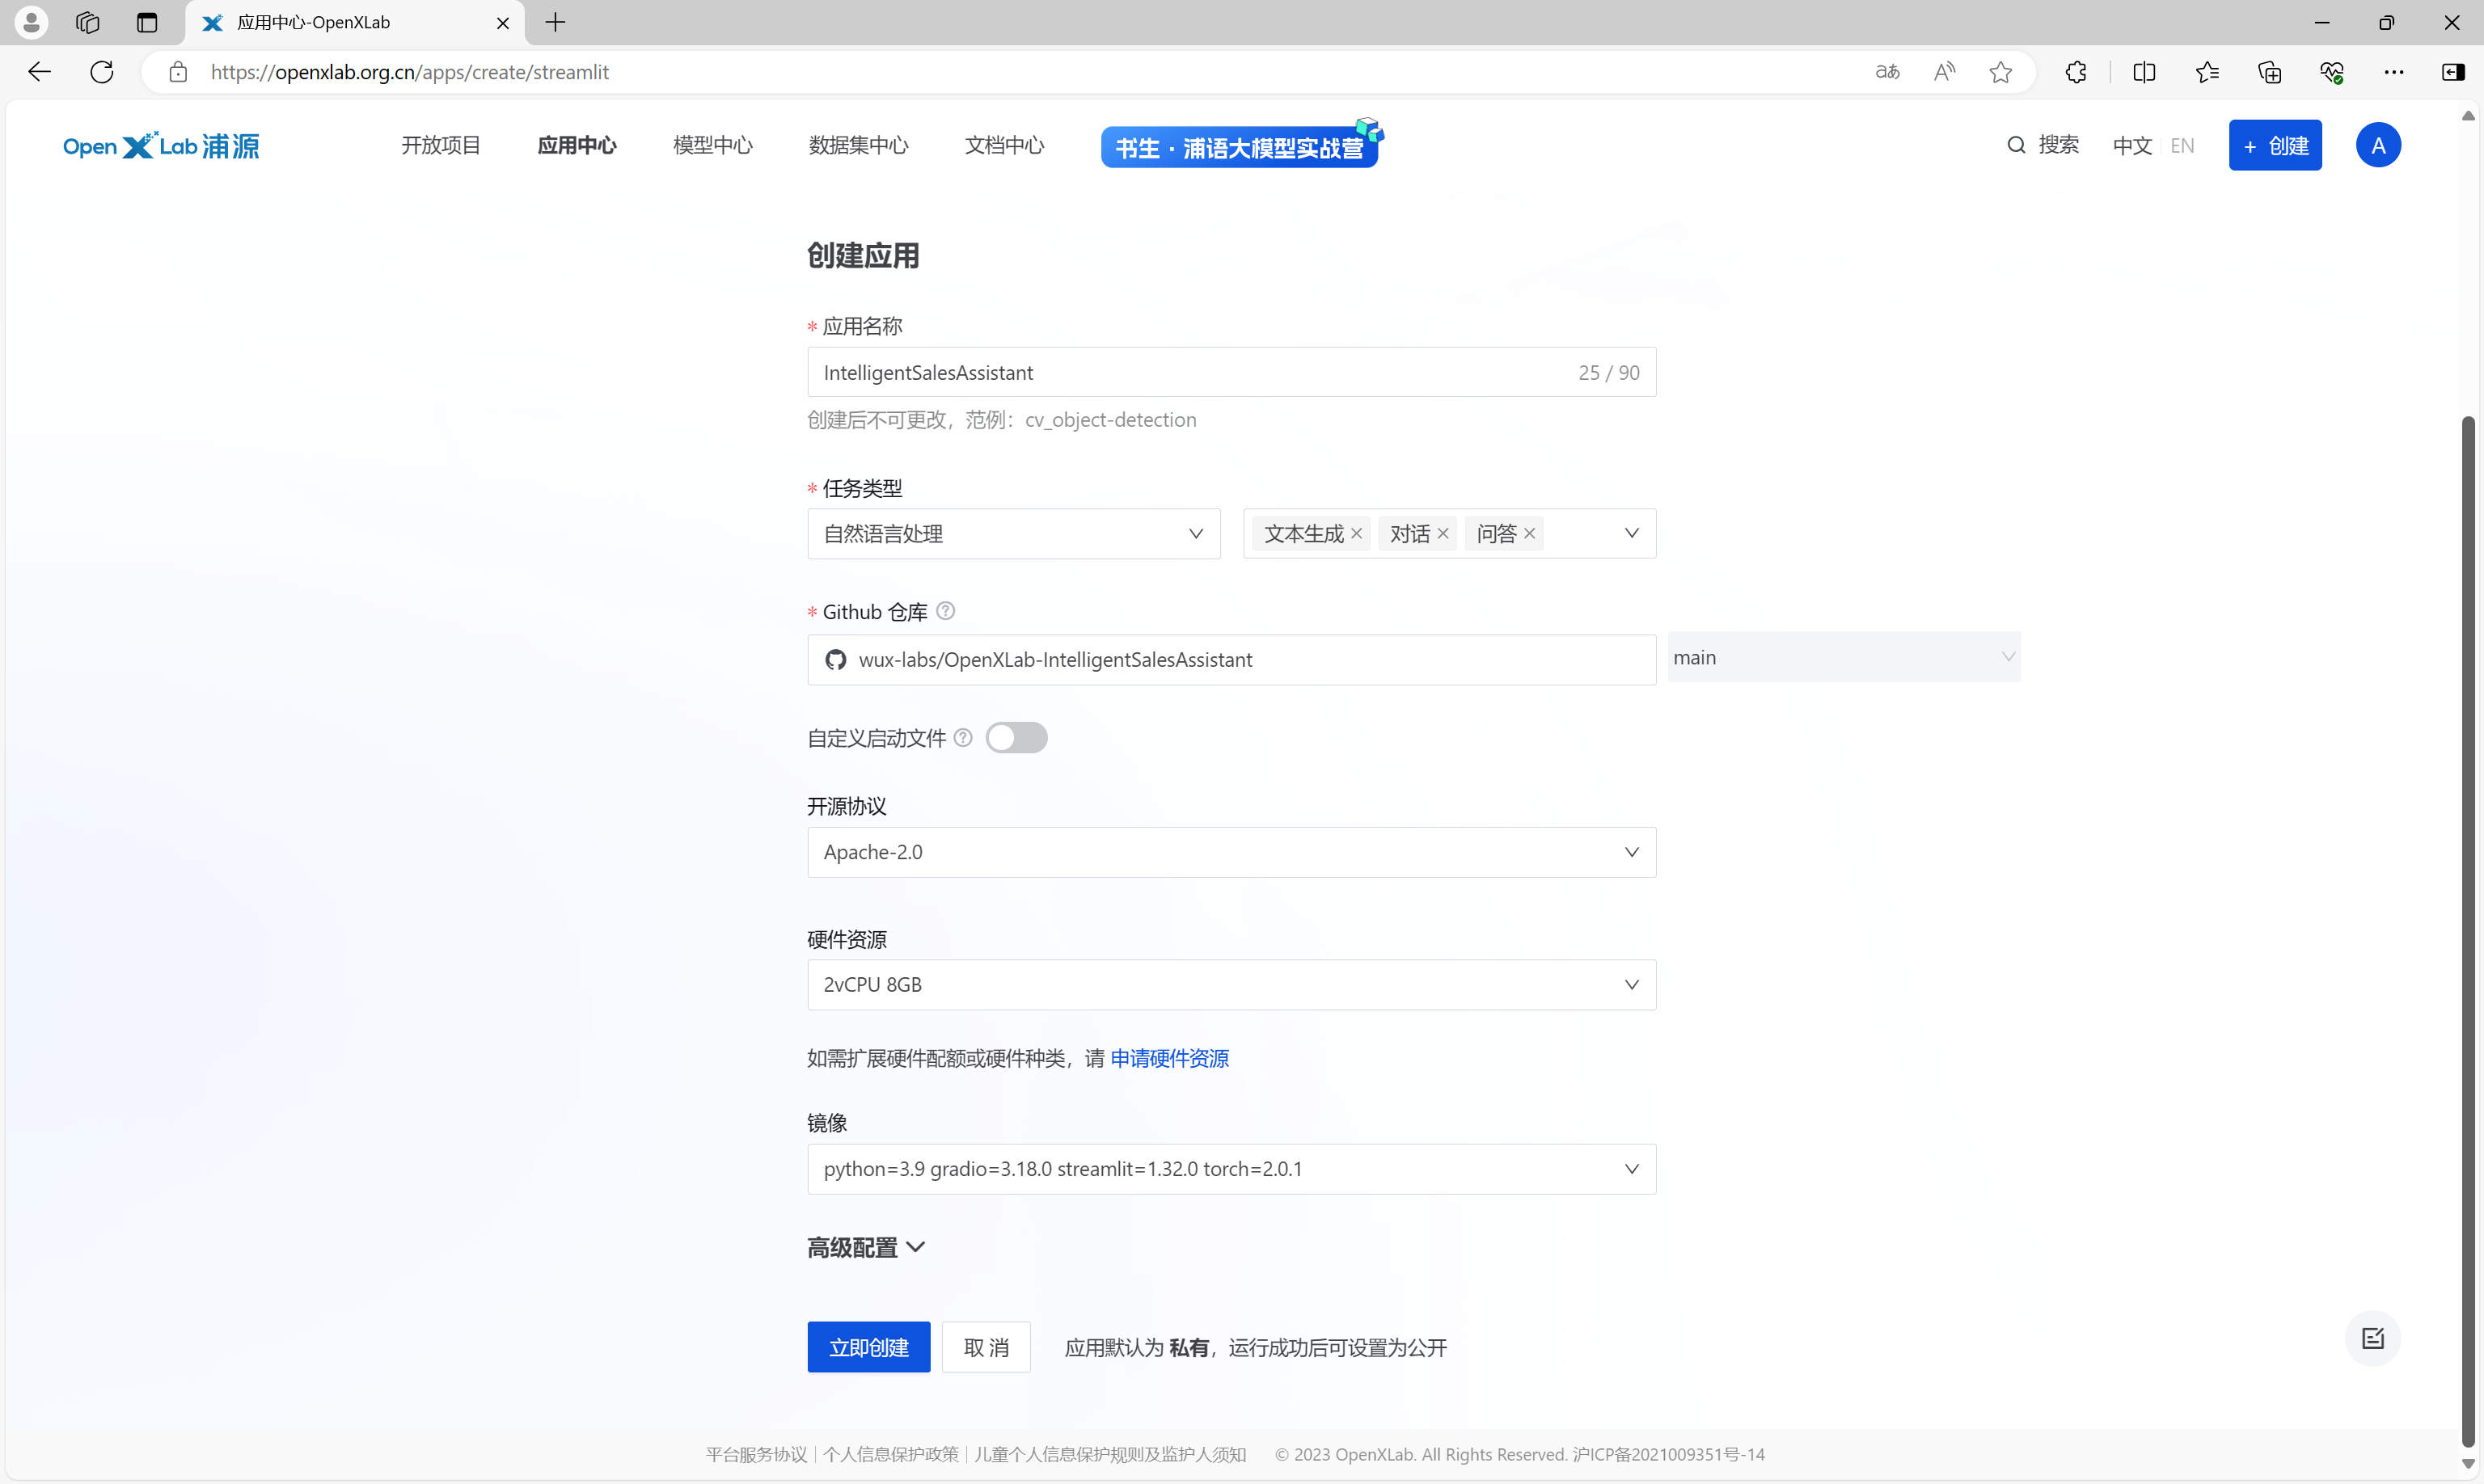
Task: Switch language to 中文
Action: pos(2132,146)
